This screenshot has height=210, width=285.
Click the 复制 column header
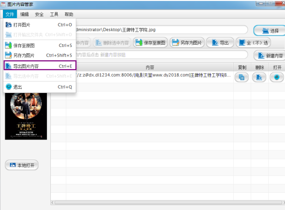click(x=242, y=68)
